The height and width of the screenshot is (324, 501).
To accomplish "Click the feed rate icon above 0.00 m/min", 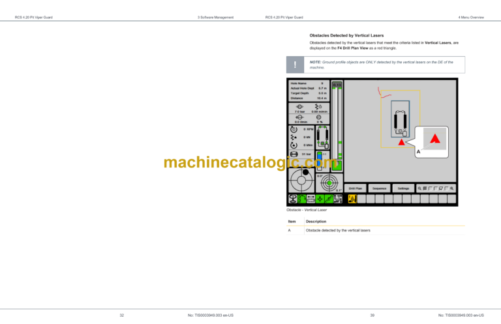I will click(x=318, y=107).
